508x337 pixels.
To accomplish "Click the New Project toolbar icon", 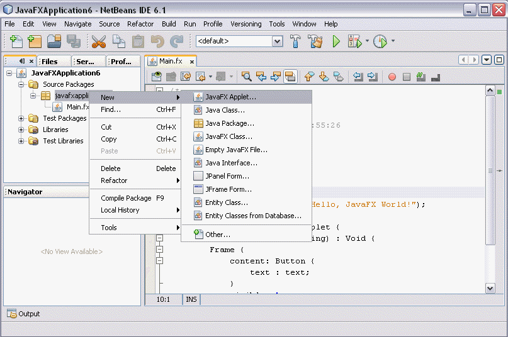I will [x=35, y=41].
